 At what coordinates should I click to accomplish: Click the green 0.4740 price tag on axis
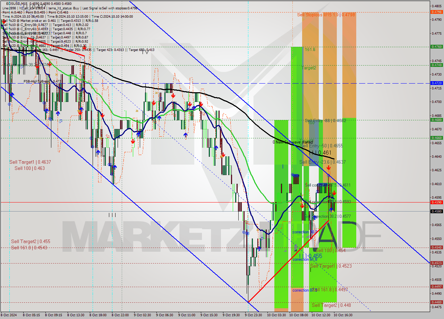[x=436, y=65]
